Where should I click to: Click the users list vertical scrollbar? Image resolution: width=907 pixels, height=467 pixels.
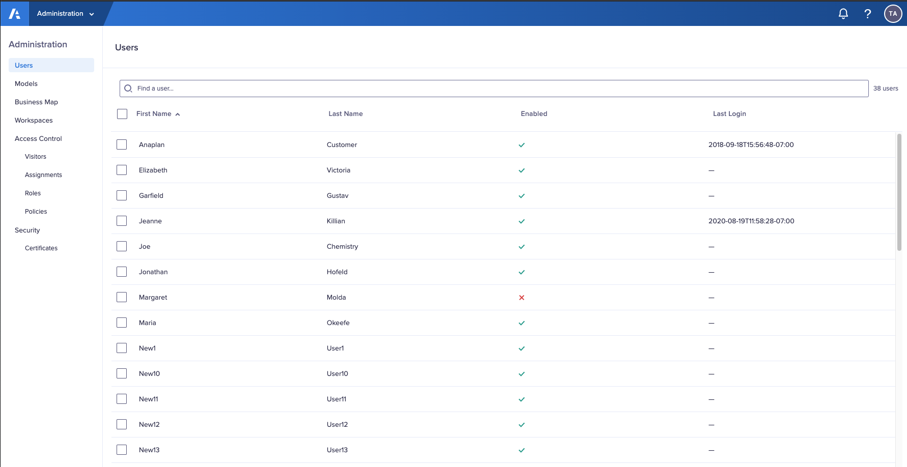(x=899, y=192)
